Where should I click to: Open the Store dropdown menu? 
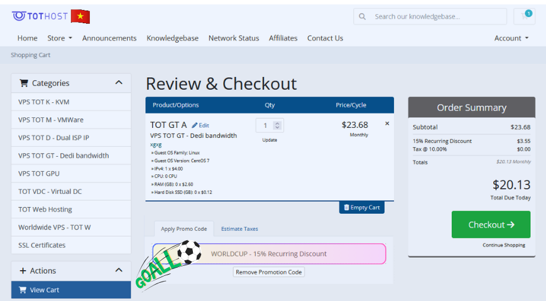tap(60, 38)
